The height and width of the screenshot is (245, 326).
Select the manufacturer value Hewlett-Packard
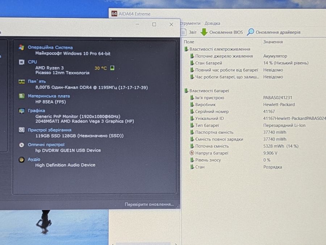[279, 105]
